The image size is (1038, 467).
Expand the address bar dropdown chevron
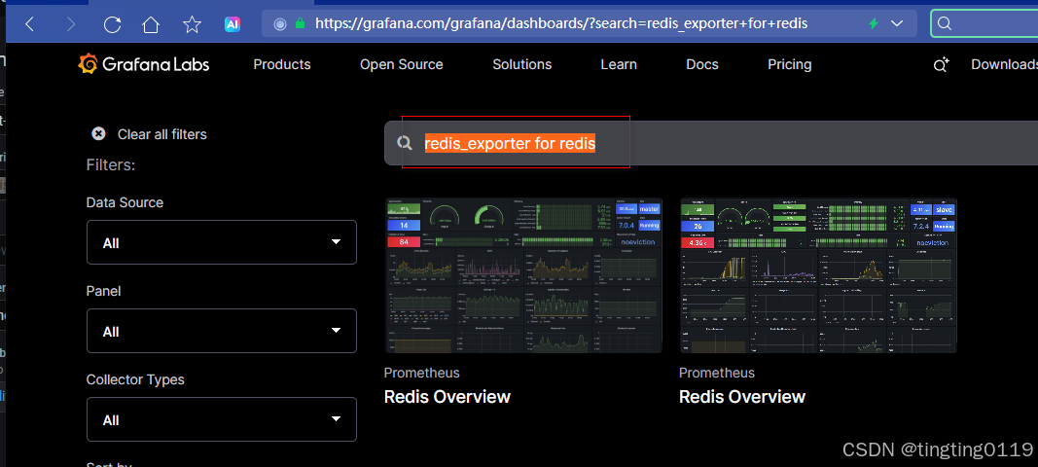[x=897, y=24]
